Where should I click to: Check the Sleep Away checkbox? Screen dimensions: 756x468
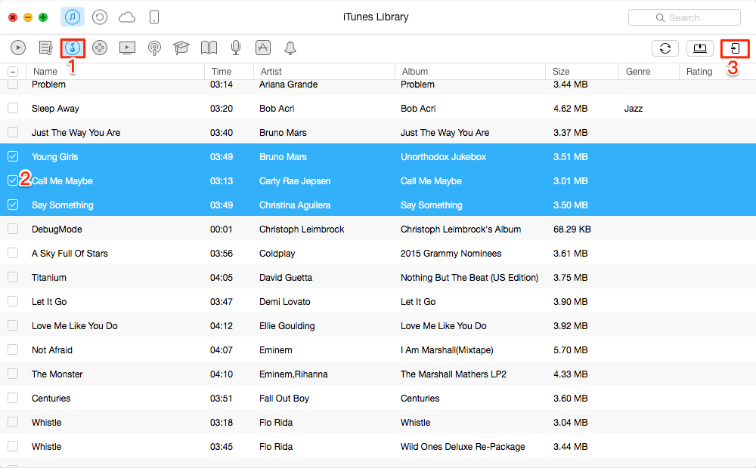pos(13,108)
